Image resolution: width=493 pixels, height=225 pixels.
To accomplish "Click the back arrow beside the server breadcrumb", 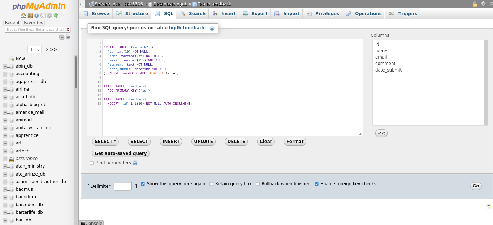I will point(82,4).
